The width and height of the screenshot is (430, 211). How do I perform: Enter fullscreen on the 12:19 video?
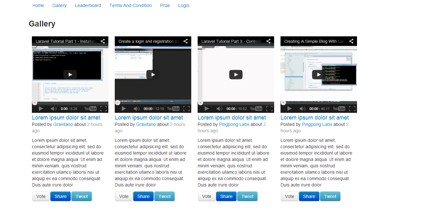186,109
